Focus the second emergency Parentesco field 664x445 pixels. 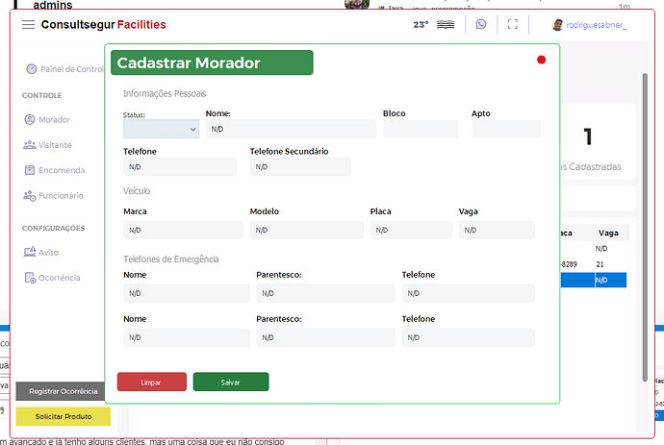(x=325, y=337)
